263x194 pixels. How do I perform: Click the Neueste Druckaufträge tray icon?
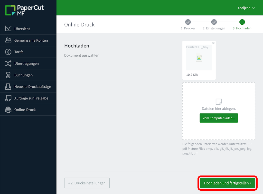coord(8,87)
